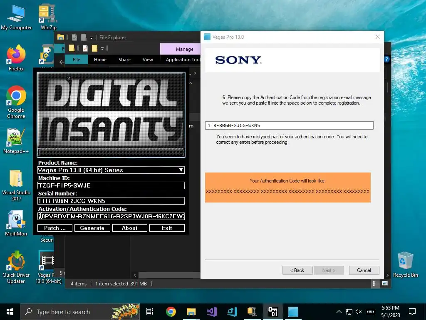This screenshot has width=426, height=320.
Task: Open the touch keyboard tray icon
Action: (x=371, y=312)
